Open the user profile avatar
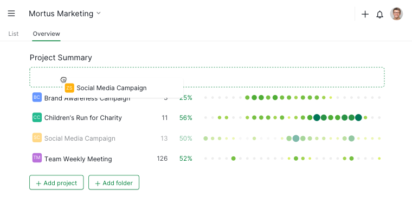 [x=396, y=14]
